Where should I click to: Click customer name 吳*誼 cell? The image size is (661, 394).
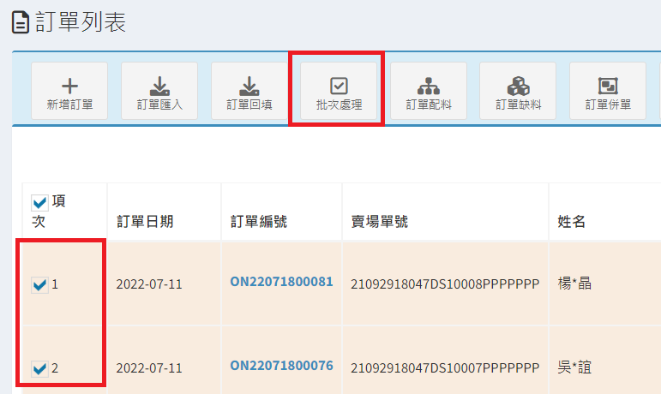pos(574,369)
